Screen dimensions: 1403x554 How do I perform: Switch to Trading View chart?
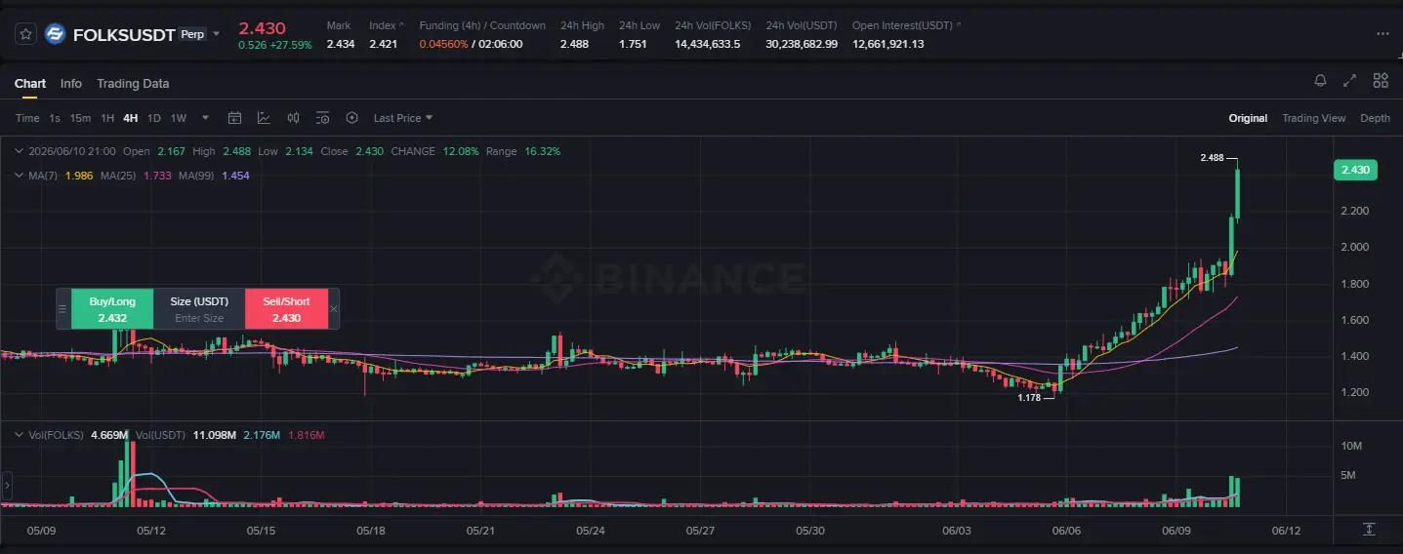[x=1313, y=118]
